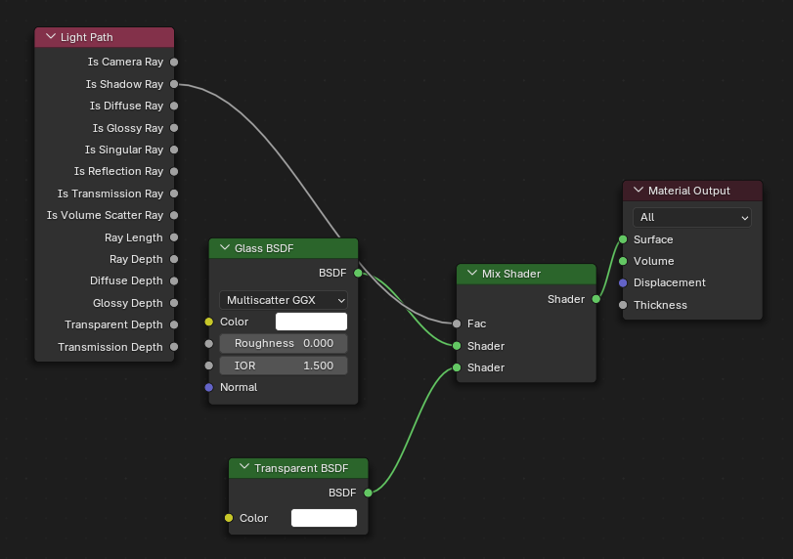
Task: Click the Is Reflection Ray output socket
Action: click(x=174, y=171)
